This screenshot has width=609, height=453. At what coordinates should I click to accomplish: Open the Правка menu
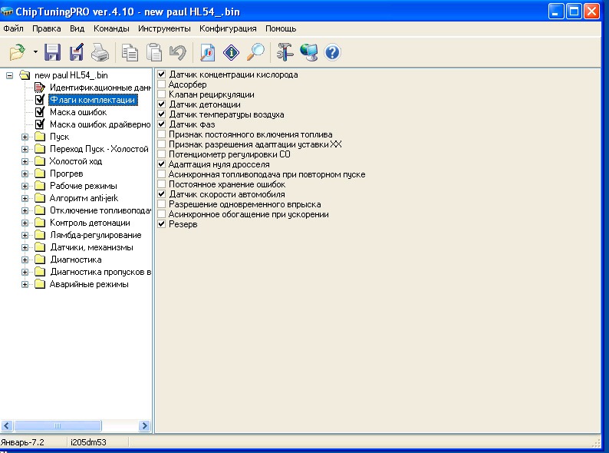[x=46, y=28]
